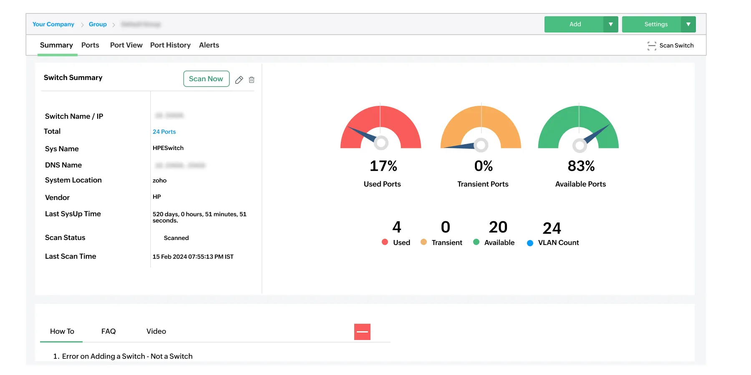Click the pencil edit icon in Switch Summary
This screenshot has height=375, width=751.
coord(239,80)
